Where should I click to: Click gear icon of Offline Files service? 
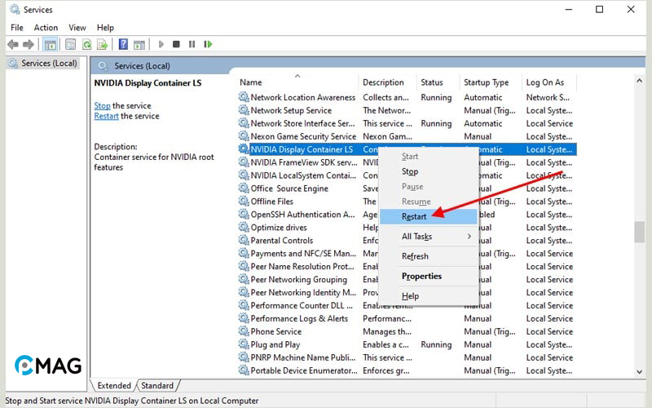[x=244, y=201]
